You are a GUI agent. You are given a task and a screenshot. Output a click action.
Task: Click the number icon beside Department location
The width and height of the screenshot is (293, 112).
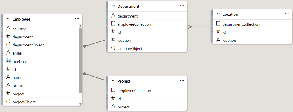(x=113, y=40)
